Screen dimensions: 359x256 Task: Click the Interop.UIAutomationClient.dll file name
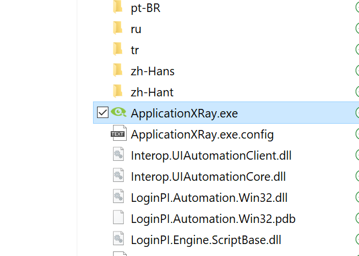[211, 156]
